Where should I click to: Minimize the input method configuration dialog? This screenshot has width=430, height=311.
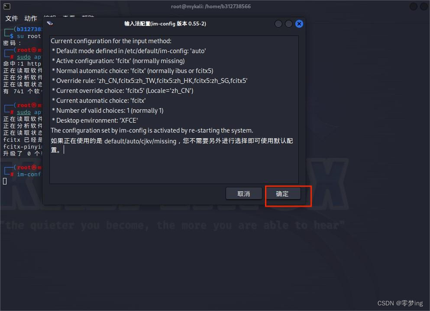coord(278,24)
